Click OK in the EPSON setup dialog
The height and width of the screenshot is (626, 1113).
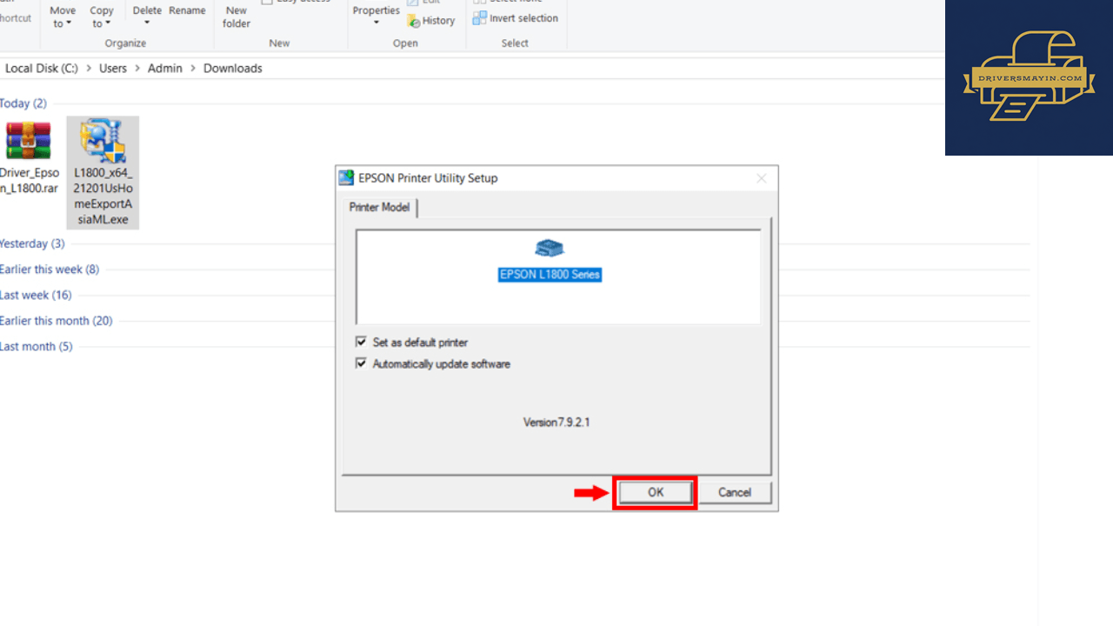coord(656,492)
